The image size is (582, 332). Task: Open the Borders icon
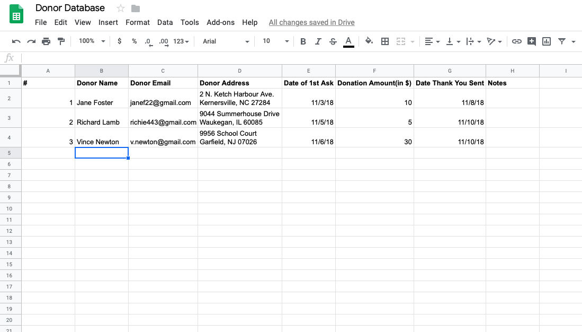[x=385, y=41]
